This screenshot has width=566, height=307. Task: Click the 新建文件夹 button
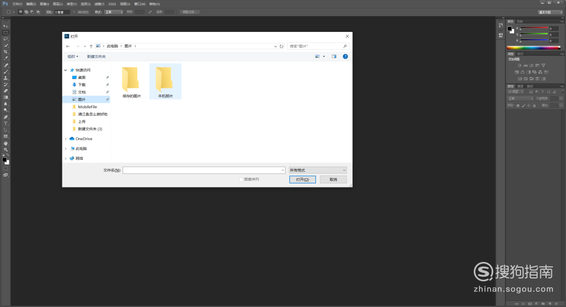click(x=96, y=56)
